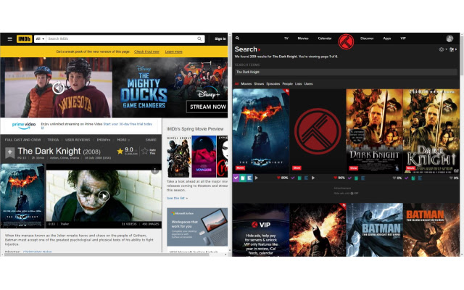The height and width of the screenshot is (290, 464).
Task: Open FULL CAST AND CREW link
Action: click(x=22, y=140)
